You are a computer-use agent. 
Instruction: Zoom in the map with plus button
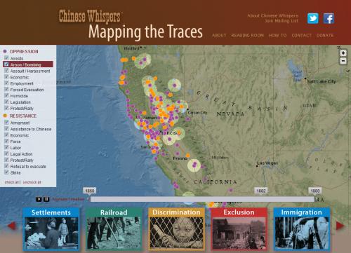pos(343,53)
